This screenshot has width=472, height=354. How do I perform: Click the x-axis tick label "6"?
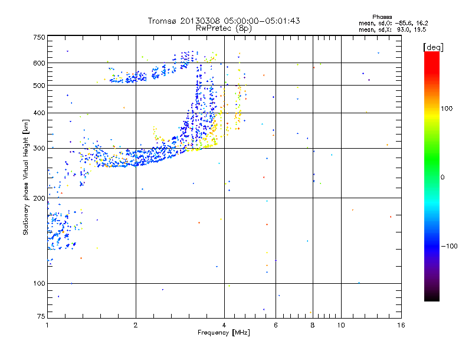click(x=276, y=325)
